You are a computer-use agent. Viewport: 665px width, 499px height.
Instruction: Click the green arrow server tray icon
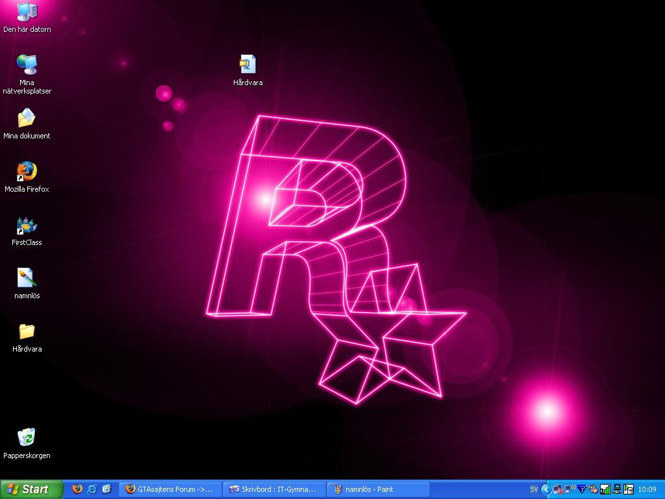pos(629,489)
